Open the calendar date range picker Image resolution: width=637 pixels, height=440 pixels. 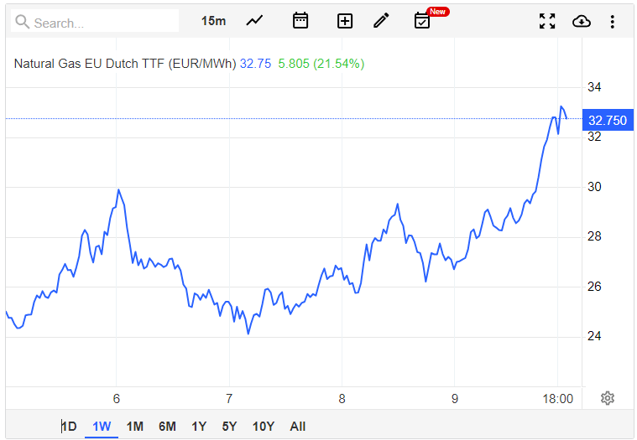tap(300, 21)
